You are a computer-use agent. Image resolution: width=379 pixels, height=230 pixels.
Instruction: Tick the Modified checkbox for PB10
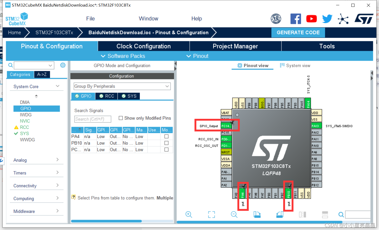[x=166, y=143]
